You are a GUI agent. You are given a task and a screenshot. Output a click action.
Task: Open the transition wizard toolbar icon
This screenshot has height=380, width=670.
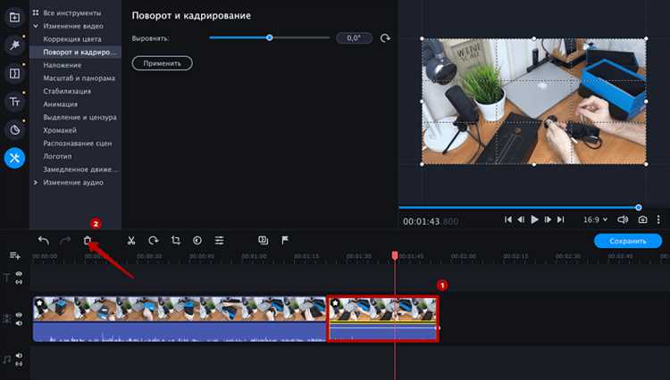[x=264, y=241]
